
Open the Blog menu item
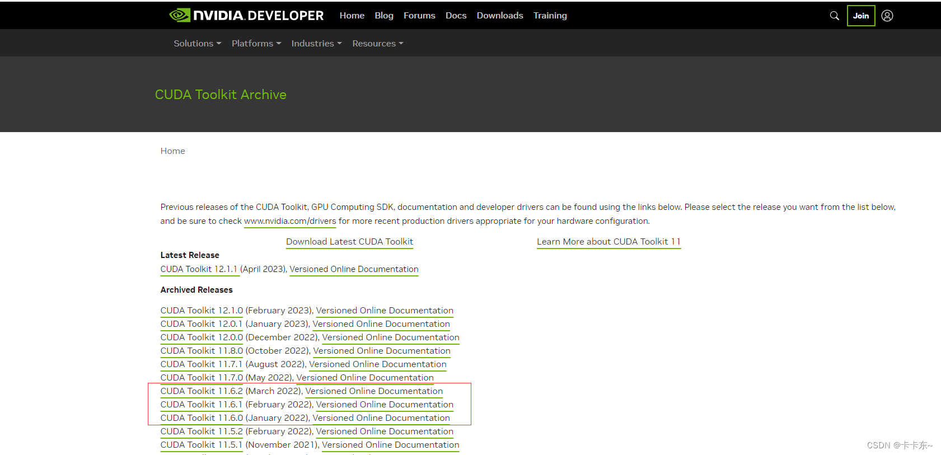click(384, 16)
